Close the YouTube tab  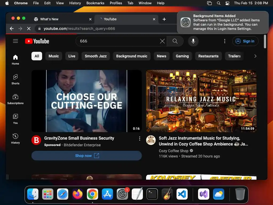click(154, 19)
